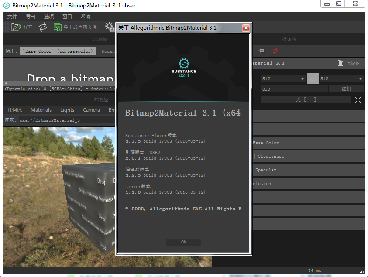Expand the 'clusion' parameter group
The width and height of the screenshot is (368, 277).
[x=308, y=183]
